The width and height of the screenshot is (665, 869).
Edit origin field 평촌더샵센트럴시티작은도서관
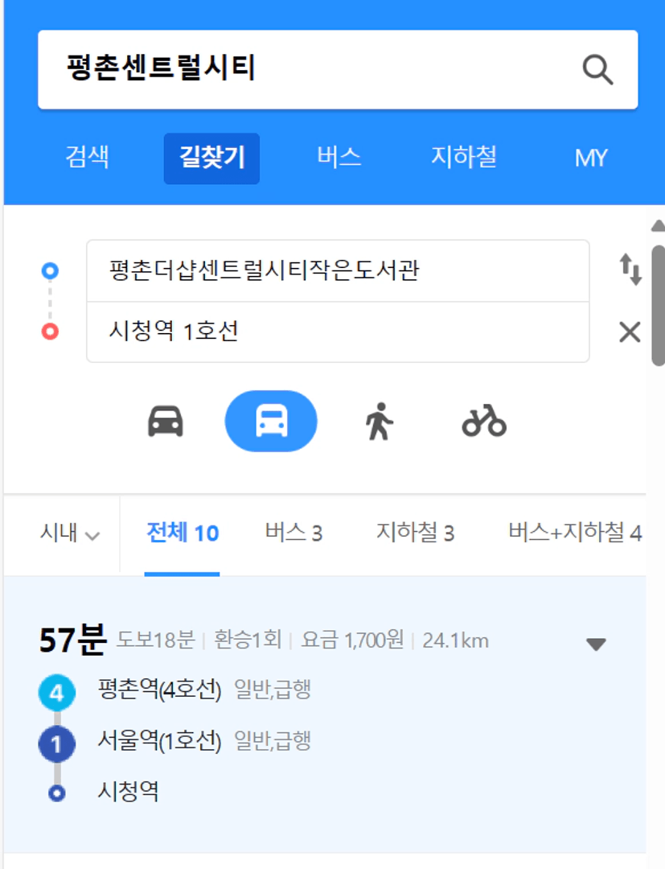(338, 271)
